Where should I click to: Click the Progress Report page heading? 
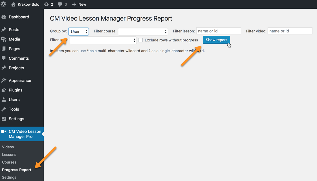click(111, 18)
